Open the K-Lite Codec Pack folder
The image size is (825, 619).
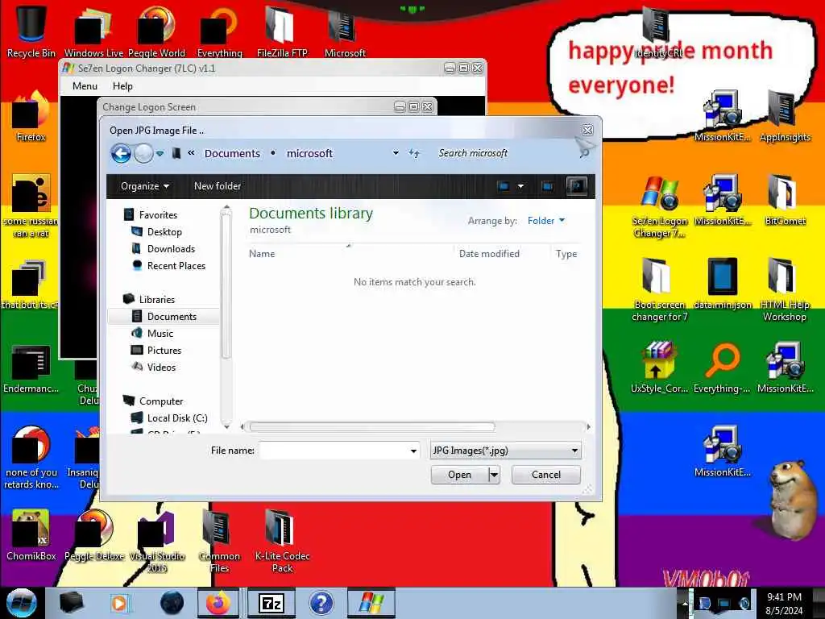point(282,540)
